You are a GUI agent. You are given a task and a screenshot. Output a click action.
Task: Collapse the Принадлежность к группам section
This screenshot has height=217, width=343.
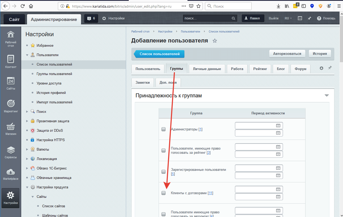click(326, 96)
